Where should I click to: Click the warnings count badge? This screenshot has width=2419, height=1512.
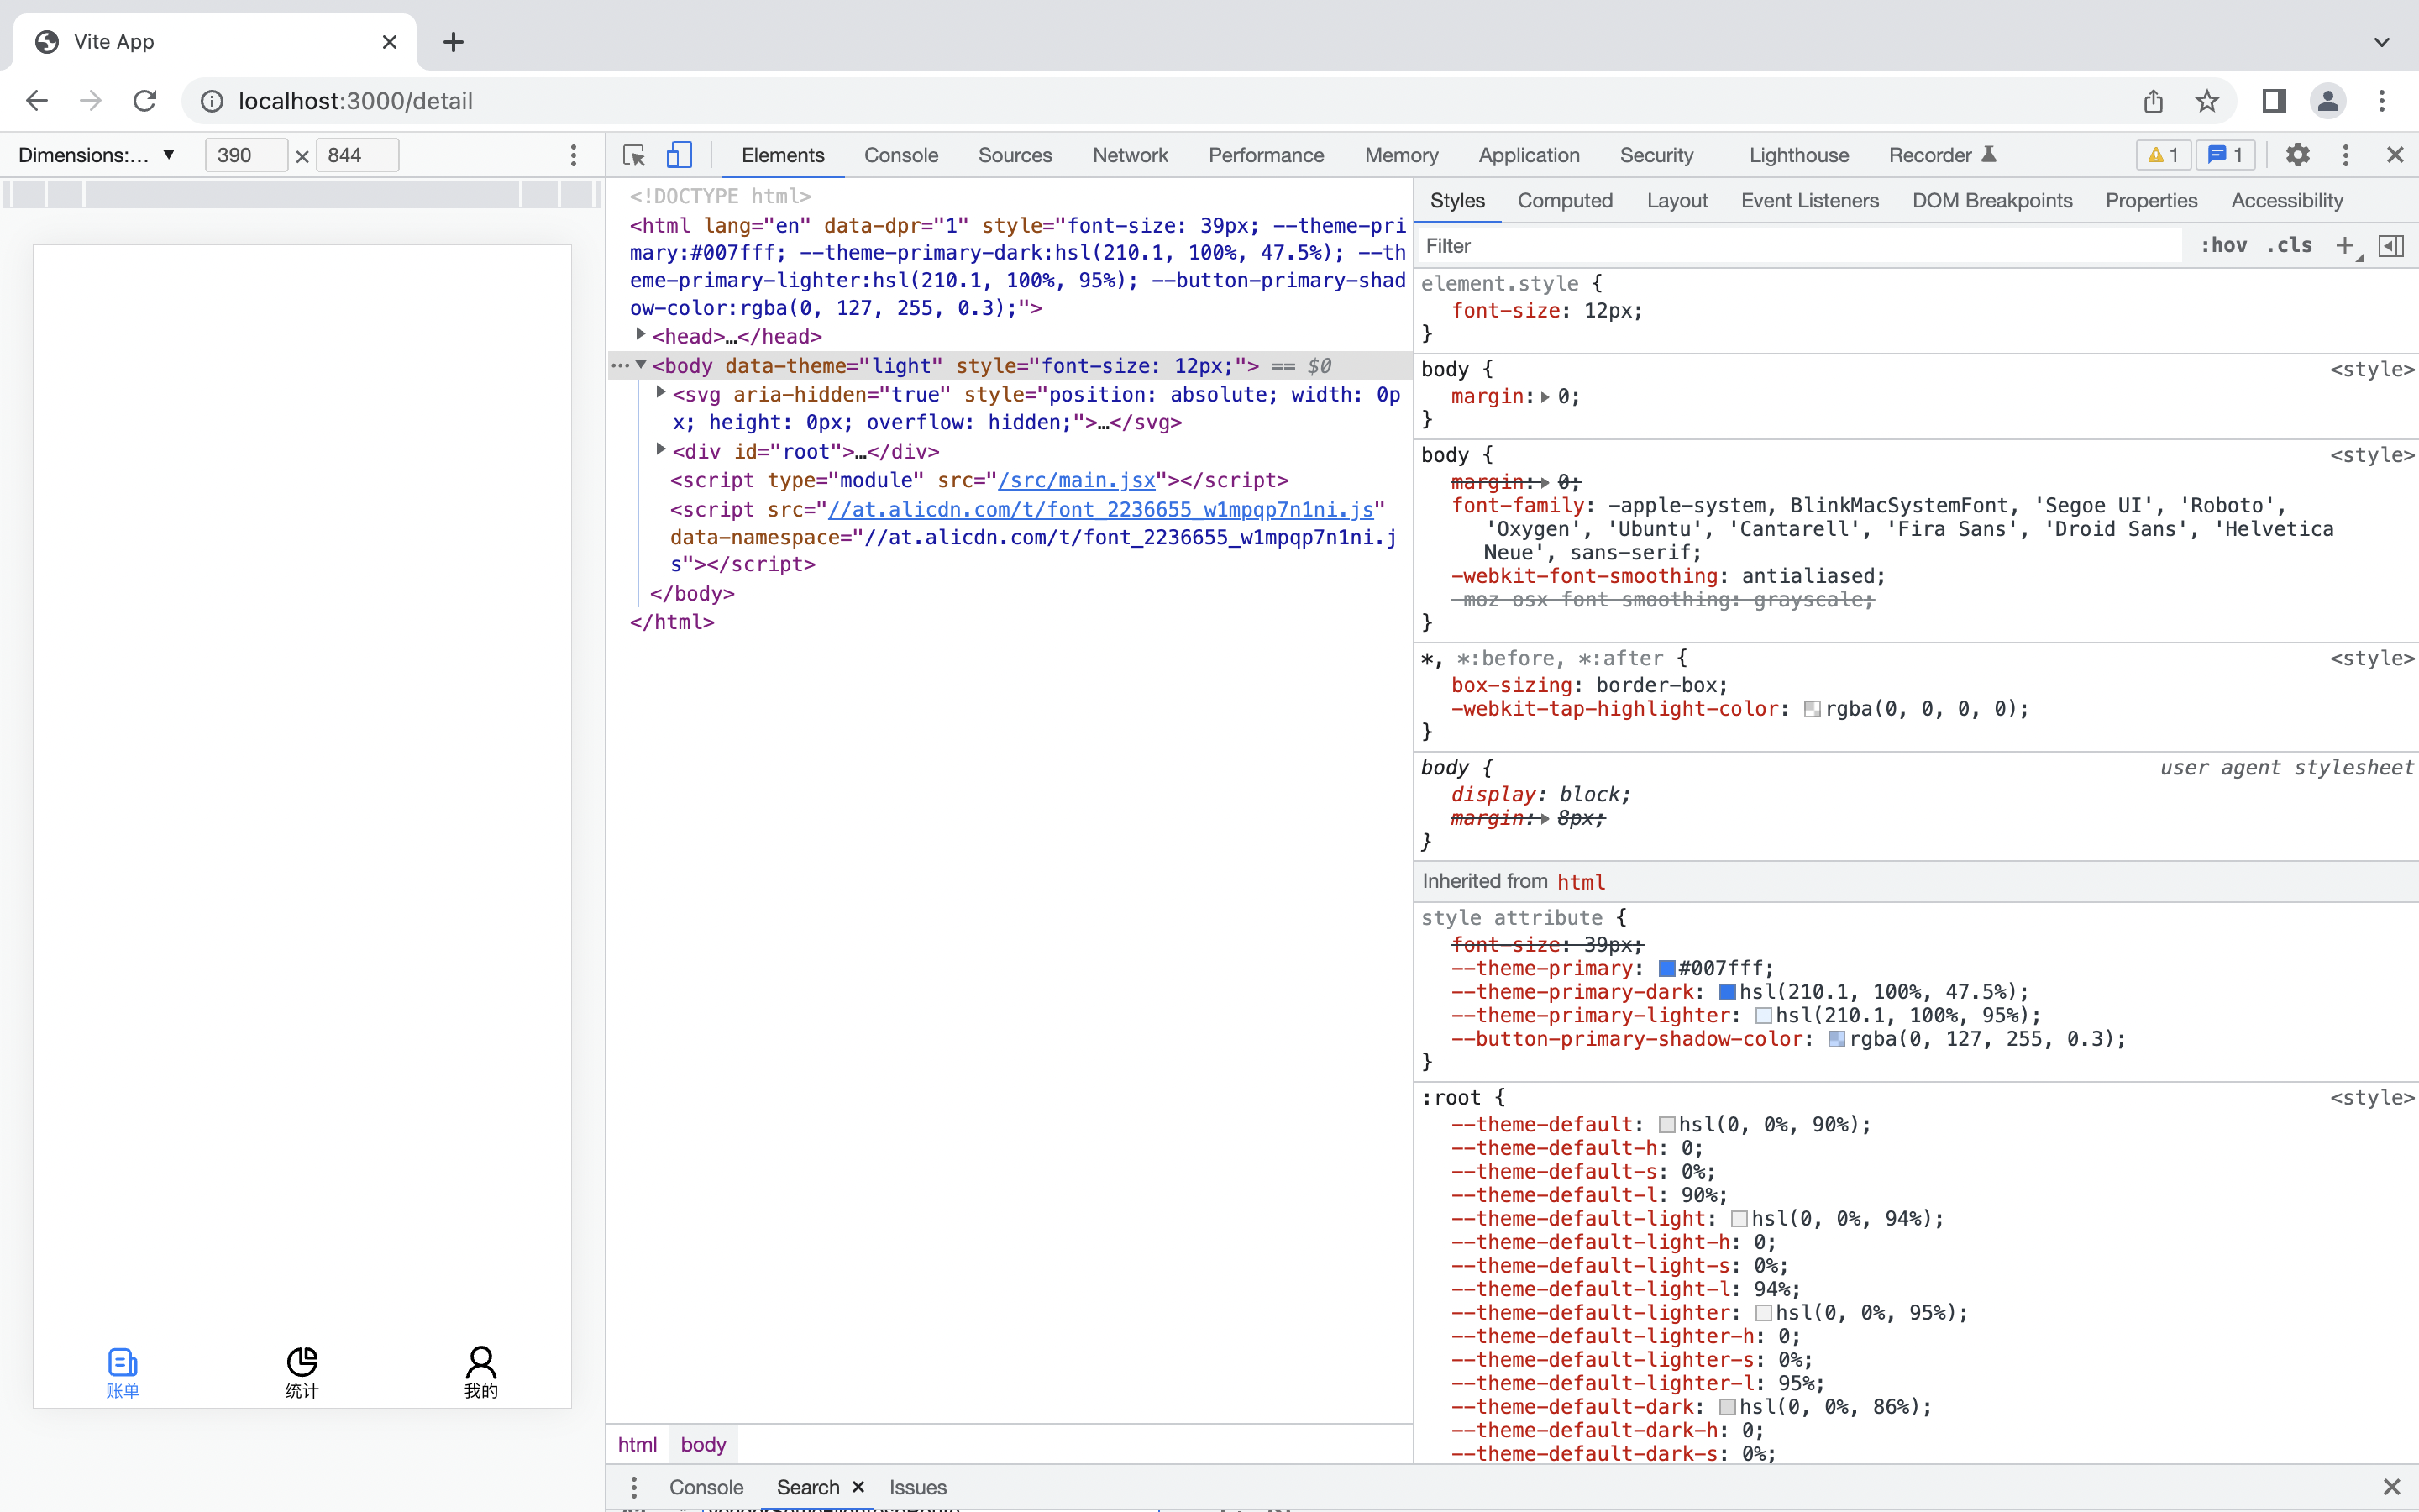point(2163,155)
